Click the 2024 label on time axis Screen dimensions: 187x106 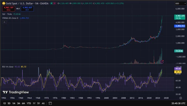coord(158,98)
